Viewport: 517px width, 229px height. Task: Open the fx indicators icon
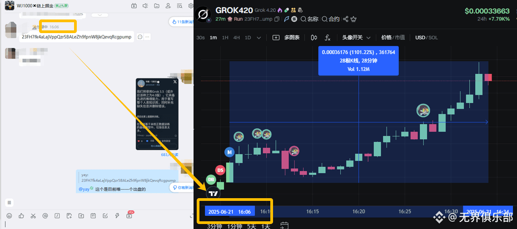[x=328, y=38]
